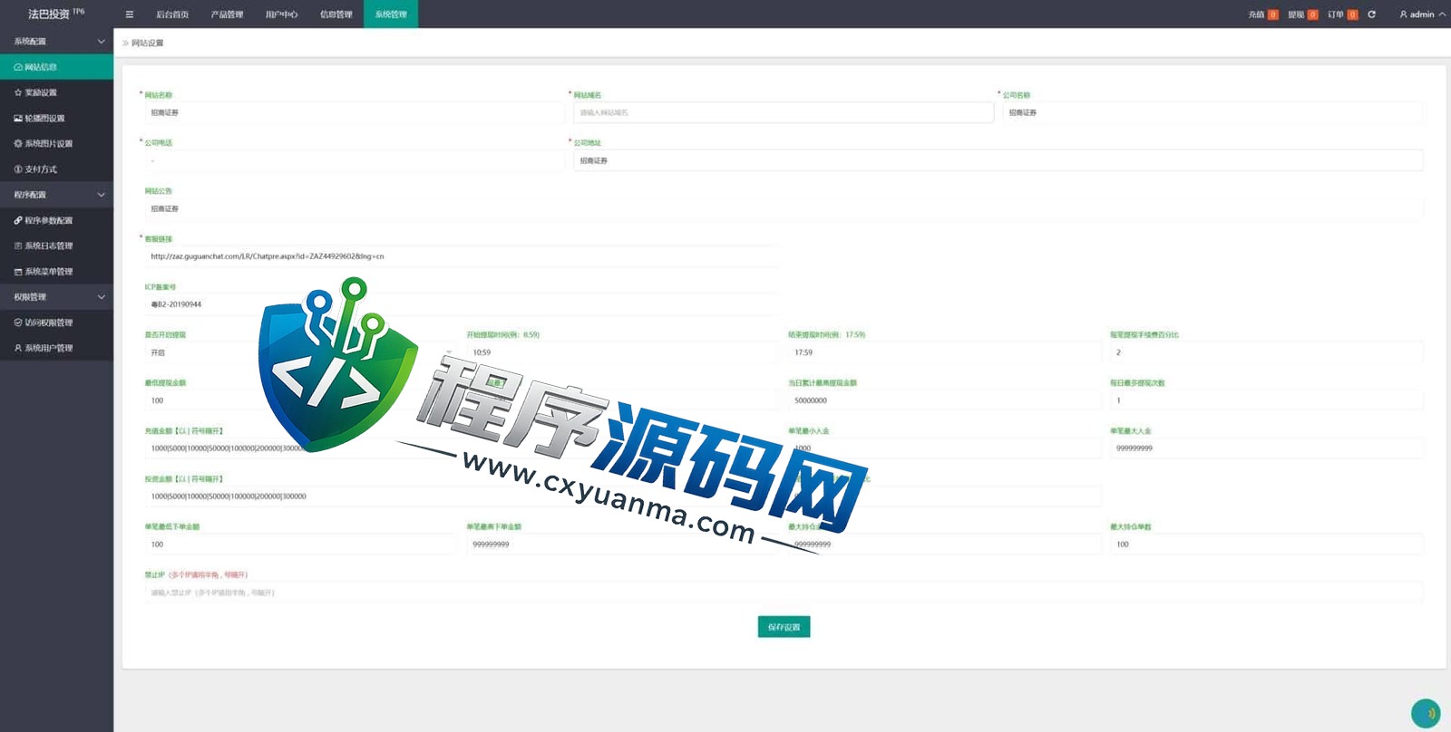
Task: Open 信息管理 in the top navigation
Action: point(336,14)
